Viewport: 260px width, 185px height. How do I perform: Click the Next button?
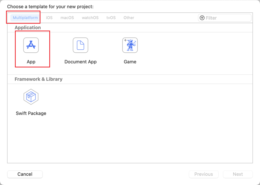[238, 174]
